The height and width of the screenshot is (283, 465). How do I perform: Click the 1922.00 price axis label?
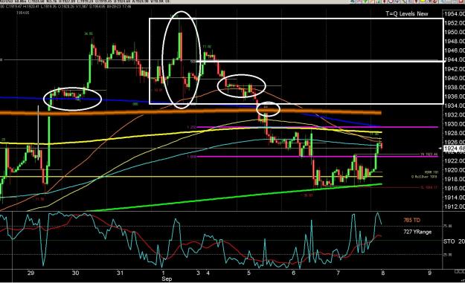click(455, 160)
